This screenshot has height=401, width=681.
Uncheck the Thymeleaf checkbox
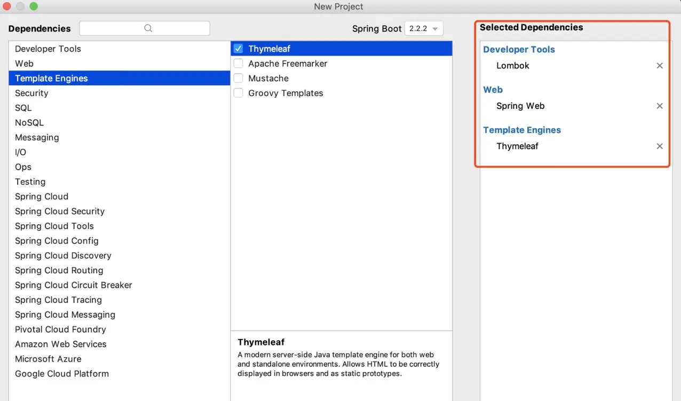239,49
